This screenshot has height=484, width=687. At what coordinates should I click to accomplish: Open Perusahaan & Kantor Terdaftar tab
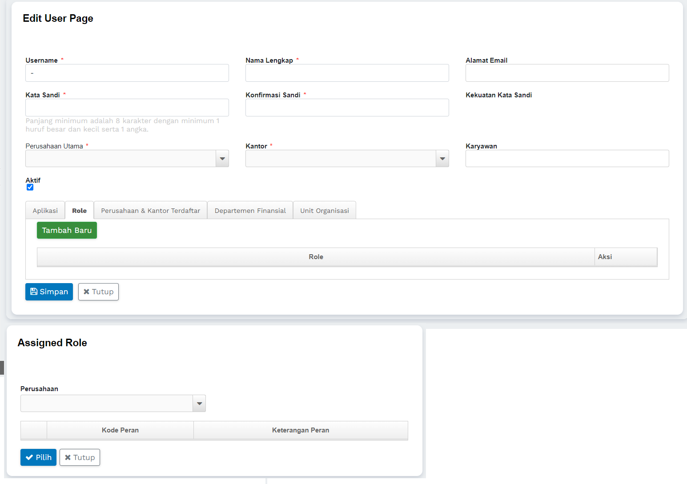point(150,211)
